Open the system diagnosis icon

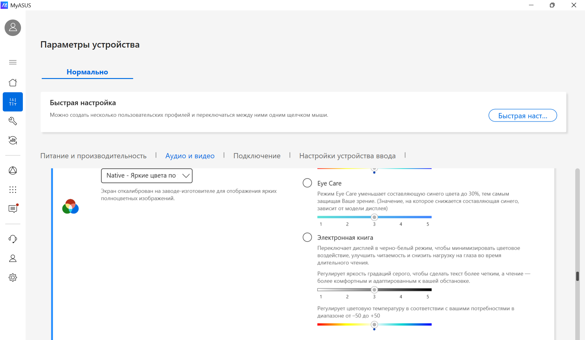(x=13, y=140)
